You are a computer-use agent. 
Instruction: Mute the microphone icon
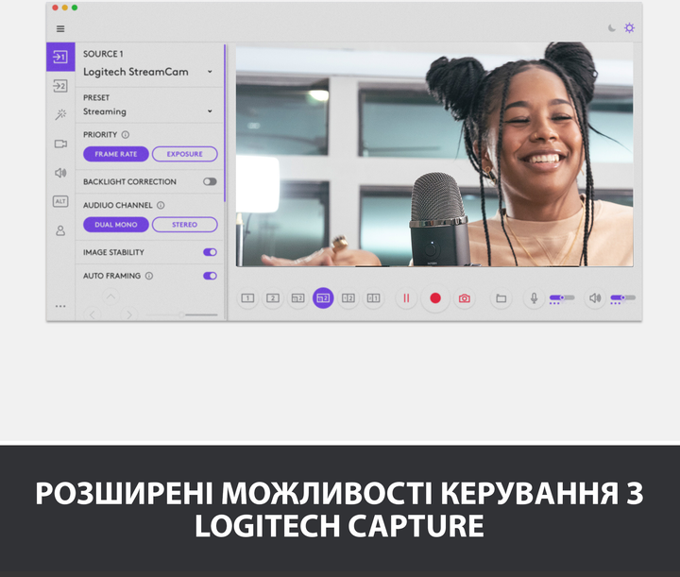click(x=535, y=297)
